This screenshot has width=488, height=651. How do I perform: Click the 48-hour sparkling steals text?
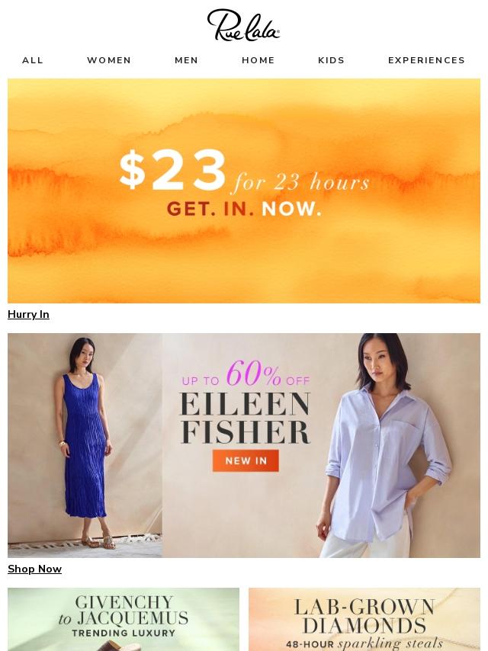click(x=364, y=644)
